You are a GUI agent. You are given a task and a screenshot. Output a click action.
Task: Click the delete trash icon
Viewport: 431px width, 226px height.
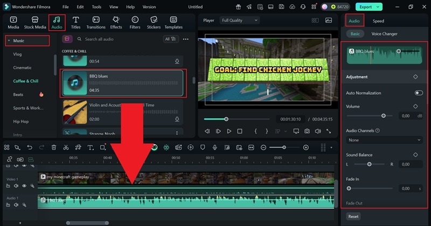(x=54, y=147)
